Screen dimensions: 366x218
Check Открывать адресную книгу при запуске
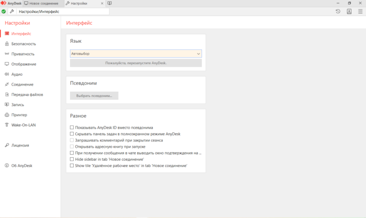click(72, 146)
